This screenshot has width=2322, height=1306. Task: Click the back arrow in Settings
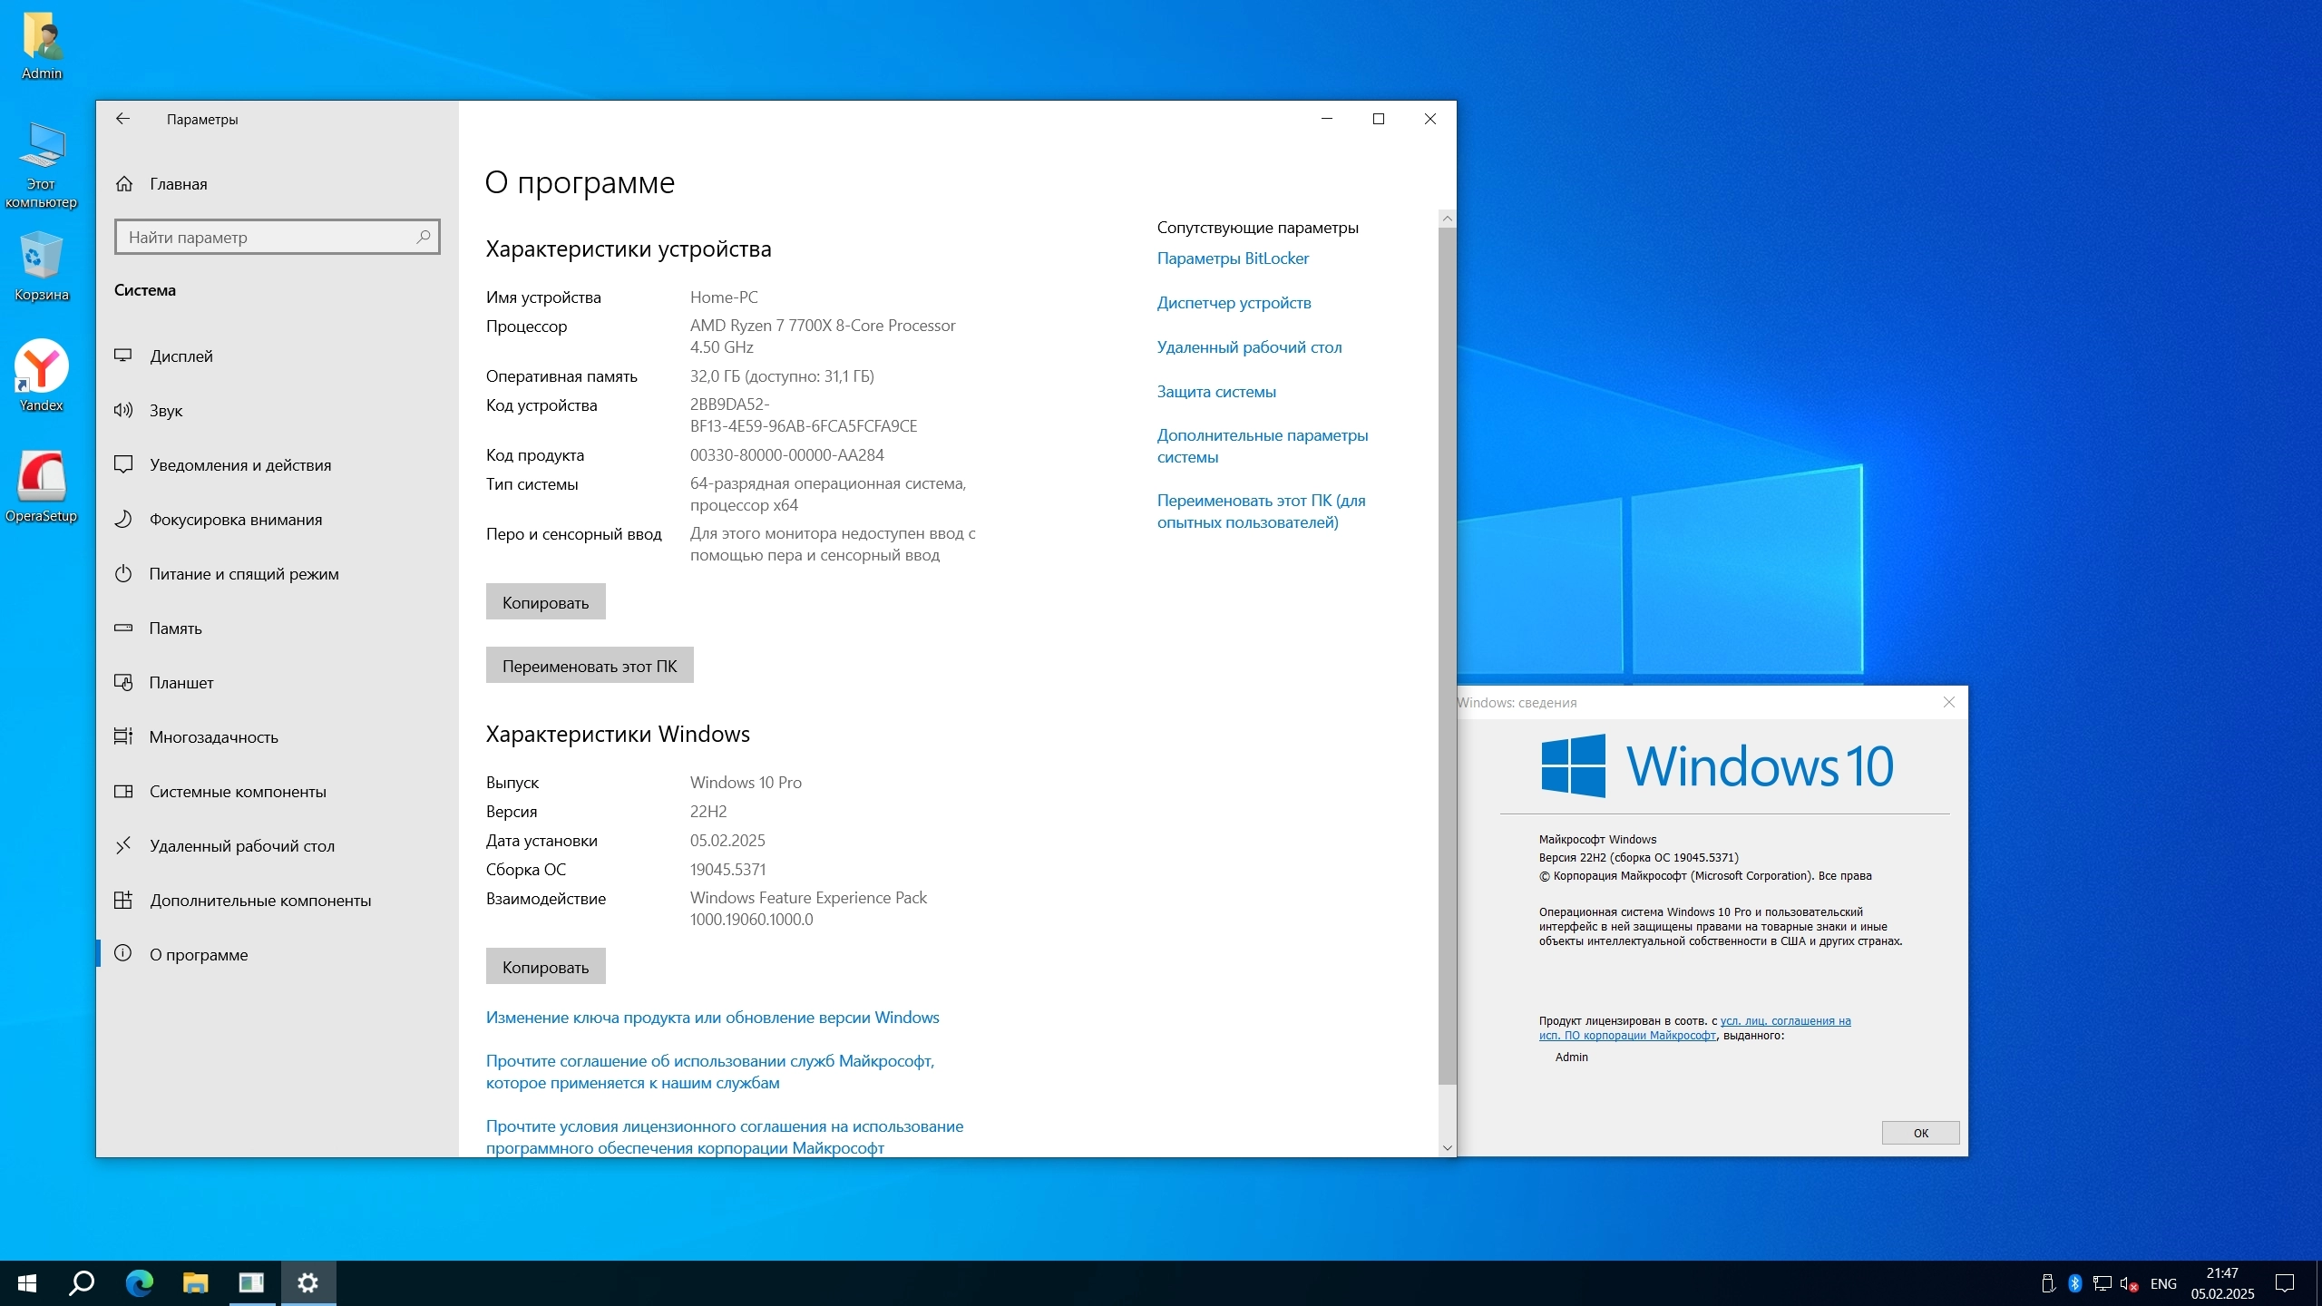pyautogui.click(x=123, y=119)
